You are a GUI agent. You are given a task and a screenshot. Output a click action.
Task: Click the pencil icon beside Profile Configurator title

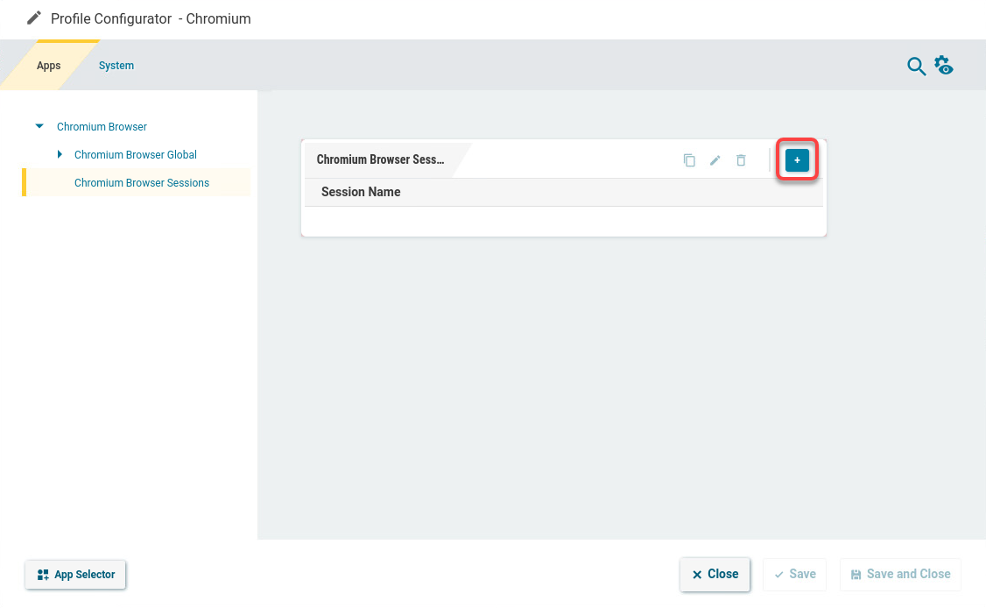tap(34, 18)
